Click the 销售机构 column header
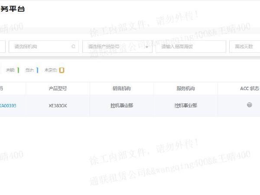This screenshot has height=195, width=260. [x=121, y=88]
